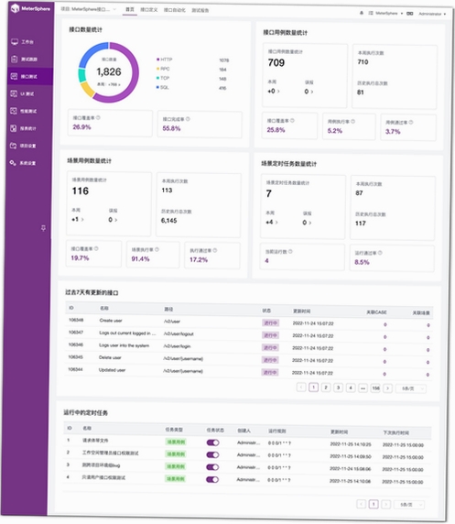Open the page-size dropdown under the updated-interfaces table

click(411, 388)
